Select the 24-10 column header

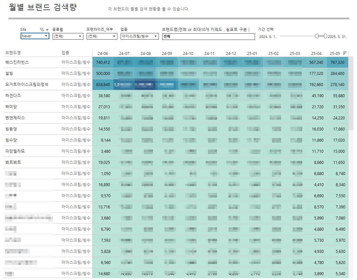pyautogui.click(x=188, y=54)
